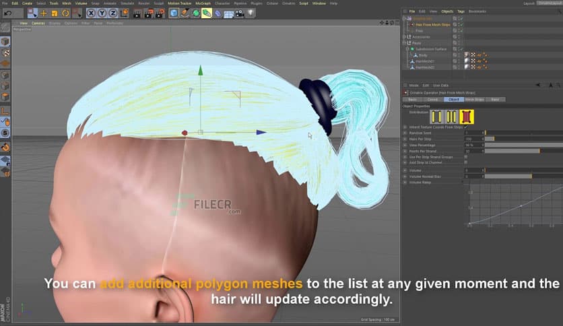Image resolution: width=563 pixels, height=326 pixels.
Task: Toggle Inherit Texture Coords From Strips checkbox
Action: tap(466, 127)
